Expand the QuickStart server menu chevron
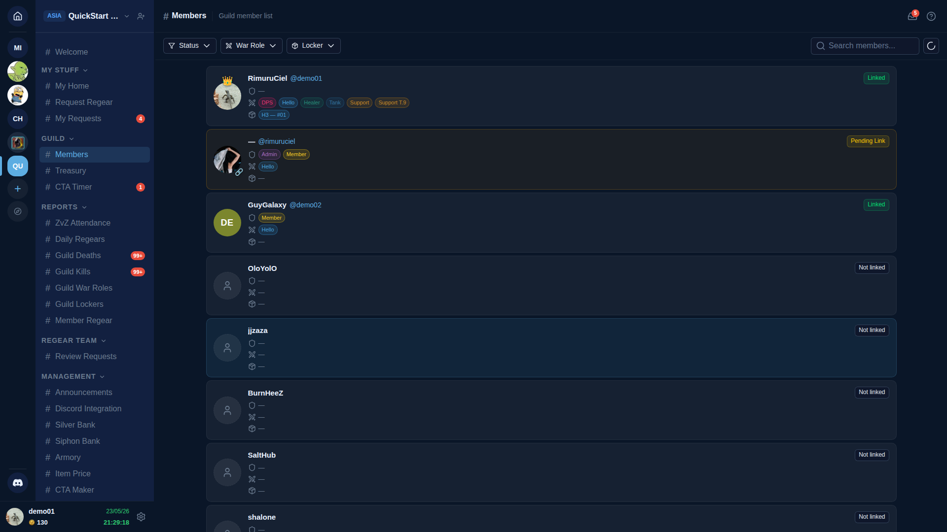The image size is (947, 532). (127, 16)
